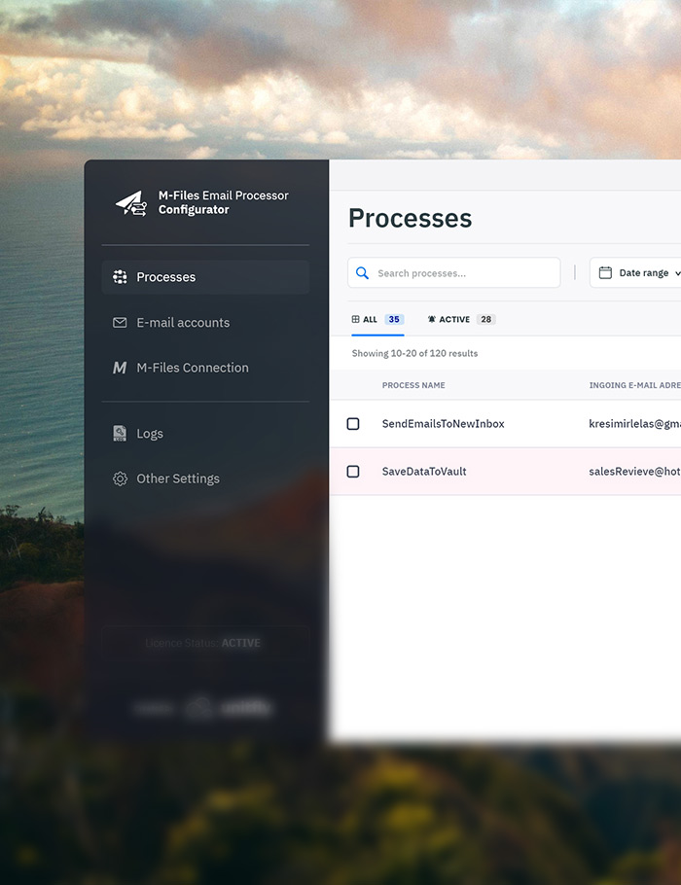Image resolution: width=681 pixels, height=885 pixels.
Task: Sort by the PROCESS NAME column header
Action: click(x=413, y=385)
